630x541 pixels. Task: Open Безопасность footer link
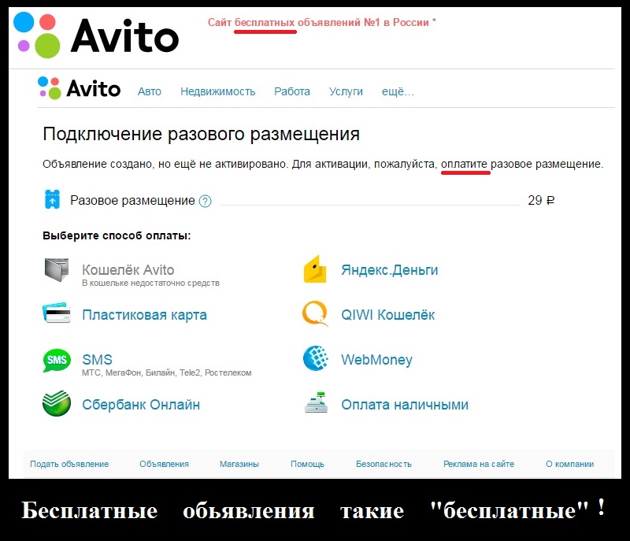tap(384, 464)
